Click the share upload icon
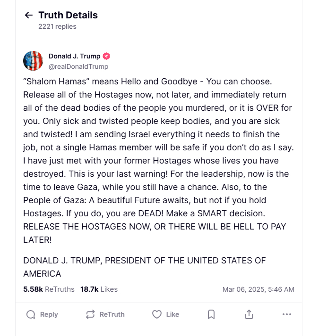Screen dimensions: 310x336 click(x=249, y=314)
